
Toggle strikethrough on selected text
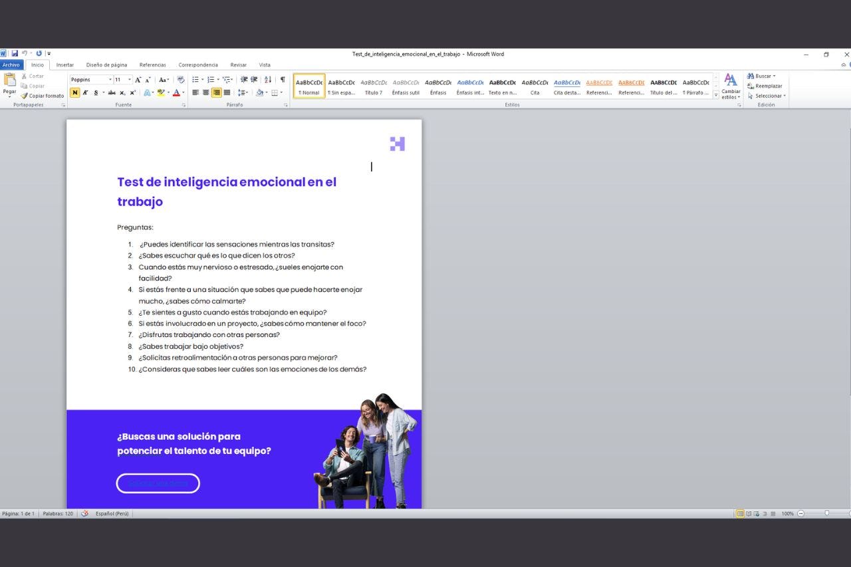pos(112,93)
